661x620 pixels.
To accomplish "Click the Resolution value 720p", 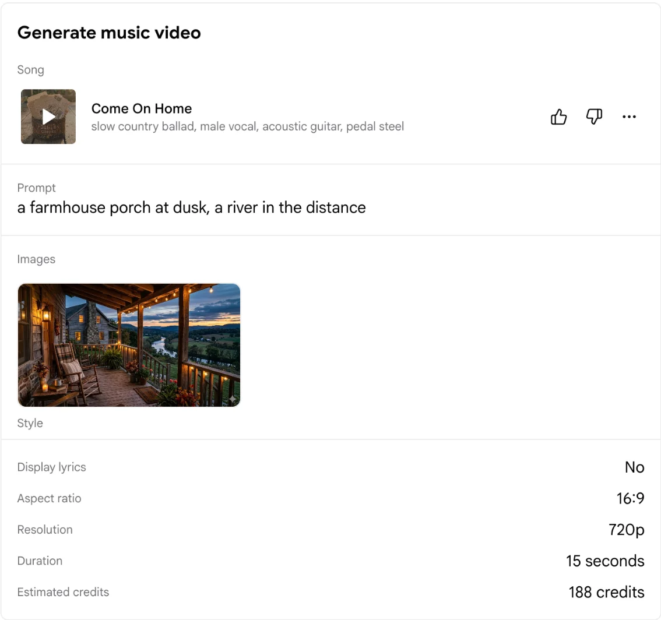I will (x=627, y=530).
